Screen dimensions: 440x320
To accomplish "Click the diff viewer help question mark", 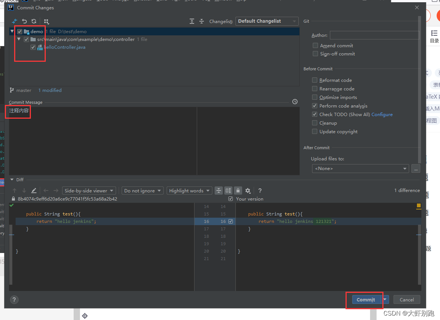I will [x=260, y=191].
